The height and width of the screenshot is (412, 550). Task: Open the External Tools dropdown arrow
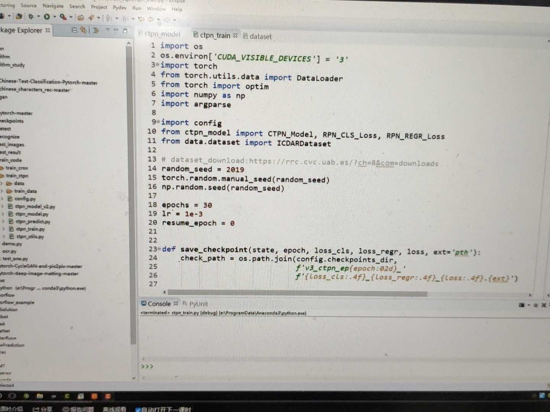71,17
